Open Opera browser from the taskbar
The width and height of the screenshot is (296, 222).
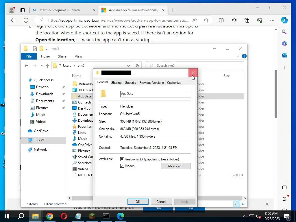click(64, 216)
